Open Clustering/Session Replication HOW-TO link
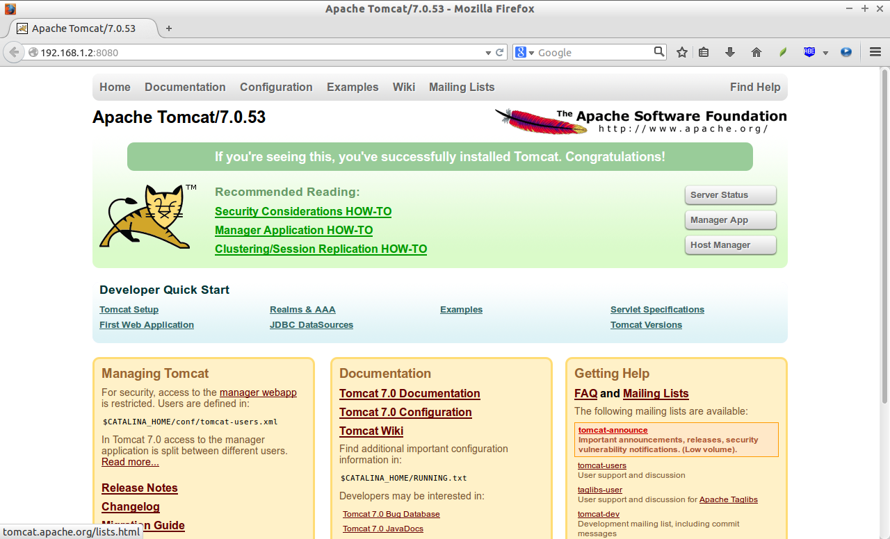Viewport: 890px width, 539px height. [x=321, y=249]
